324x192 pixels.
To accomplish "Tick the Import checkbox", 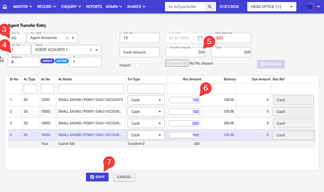I will (138, 65).
